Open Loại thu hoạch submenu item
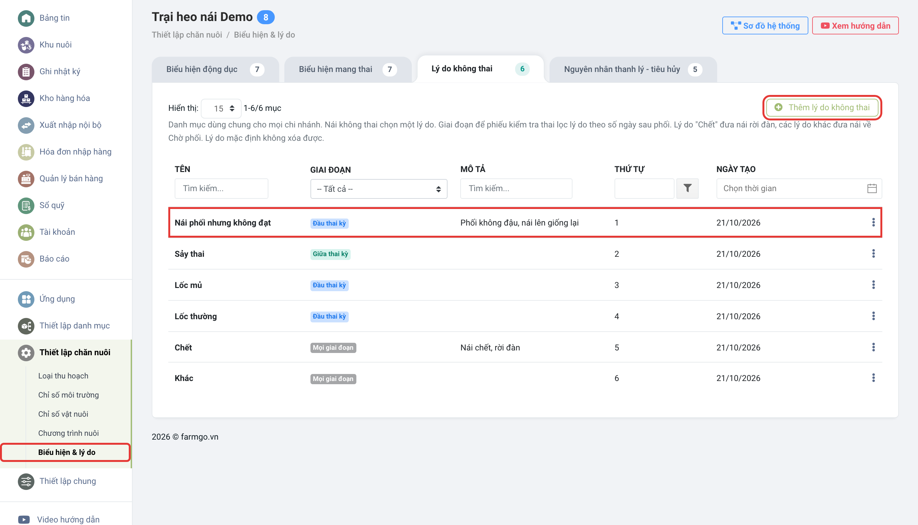 (x=63, y=376)
